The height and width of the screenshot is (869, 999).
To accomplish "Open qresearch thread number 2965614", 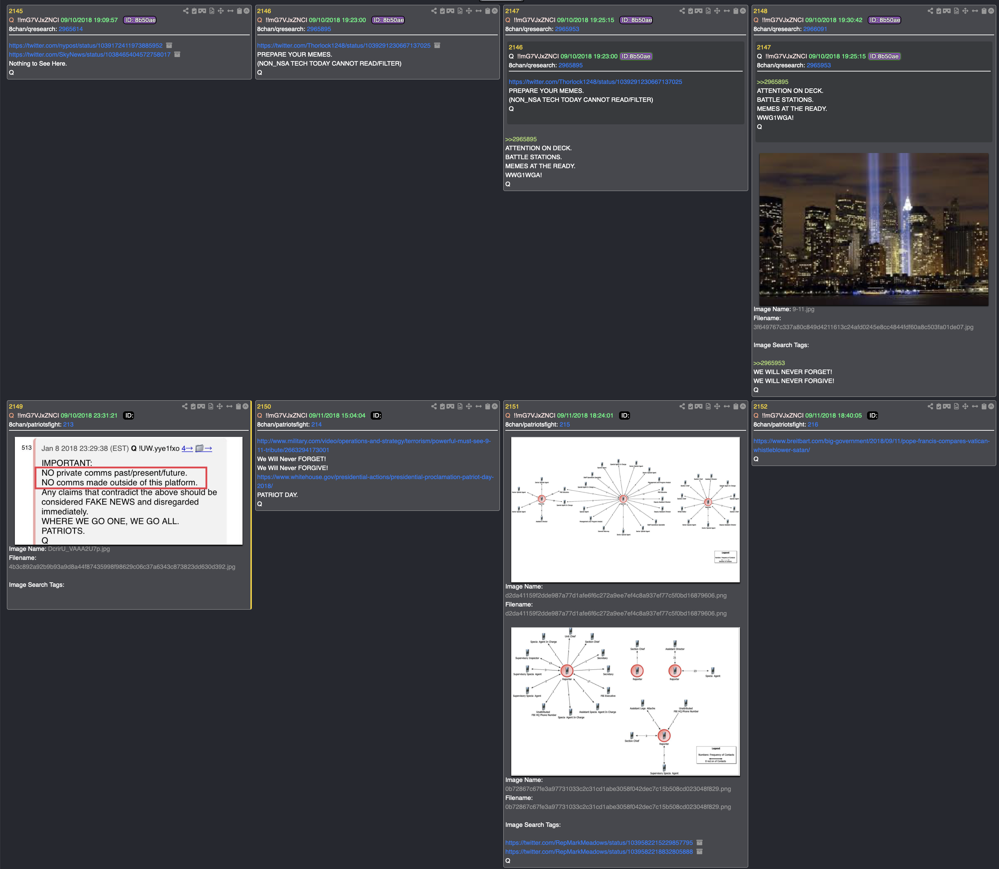I will click(x=71, y=29).
